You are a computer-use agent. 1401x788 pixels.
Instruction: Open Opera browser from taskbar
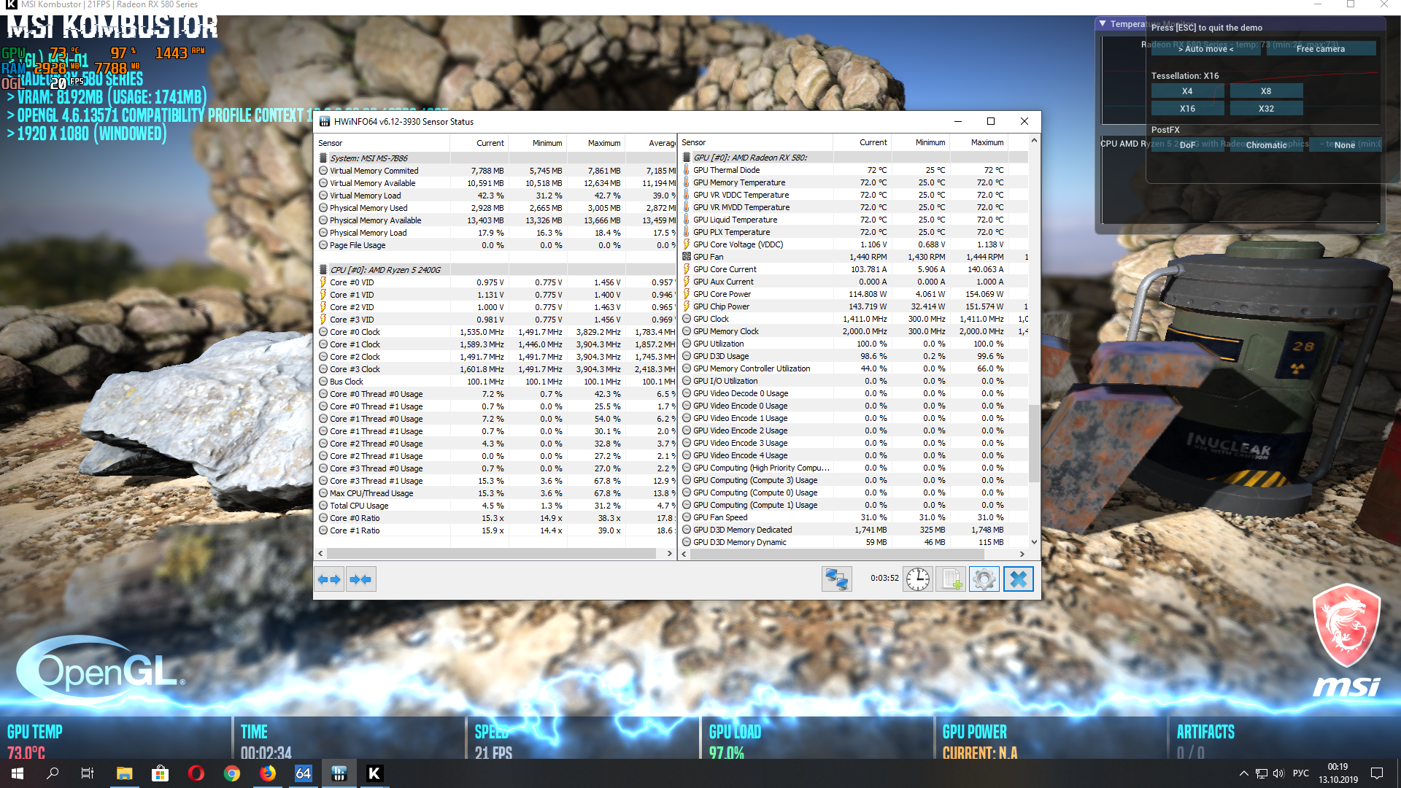(196, 773)
